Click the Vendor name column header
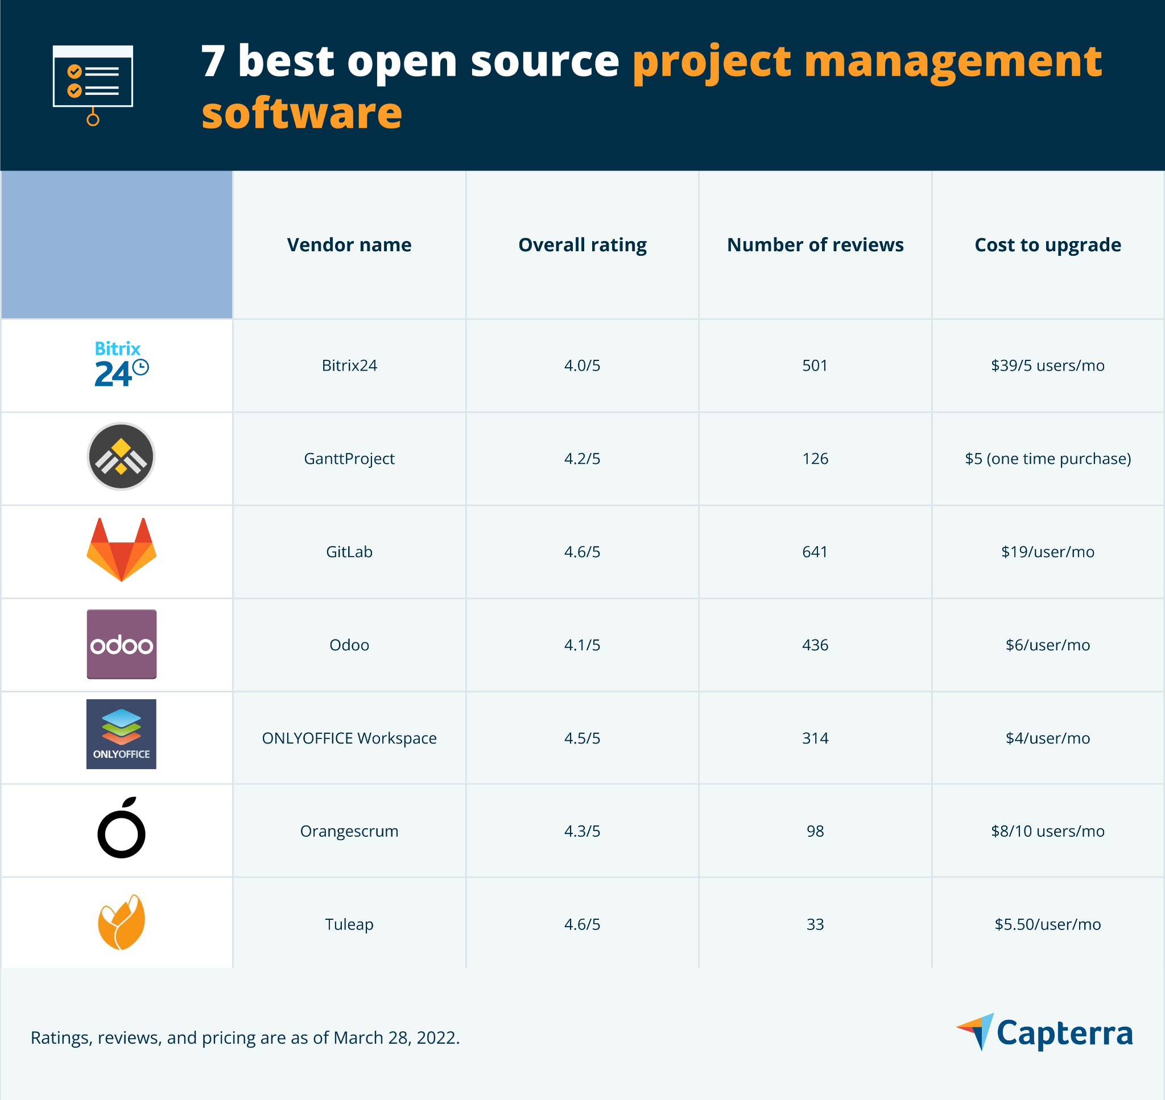 [x=349, y=244]
